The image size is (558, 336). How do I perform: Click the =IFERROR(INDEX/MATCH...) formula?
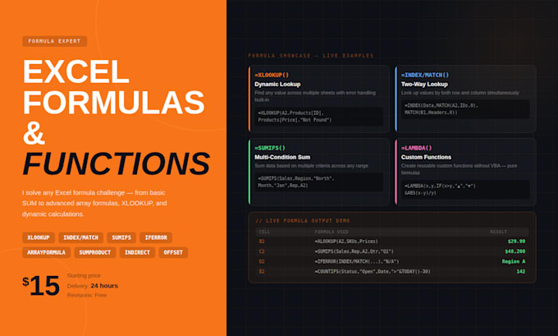(x=357, y=261)
